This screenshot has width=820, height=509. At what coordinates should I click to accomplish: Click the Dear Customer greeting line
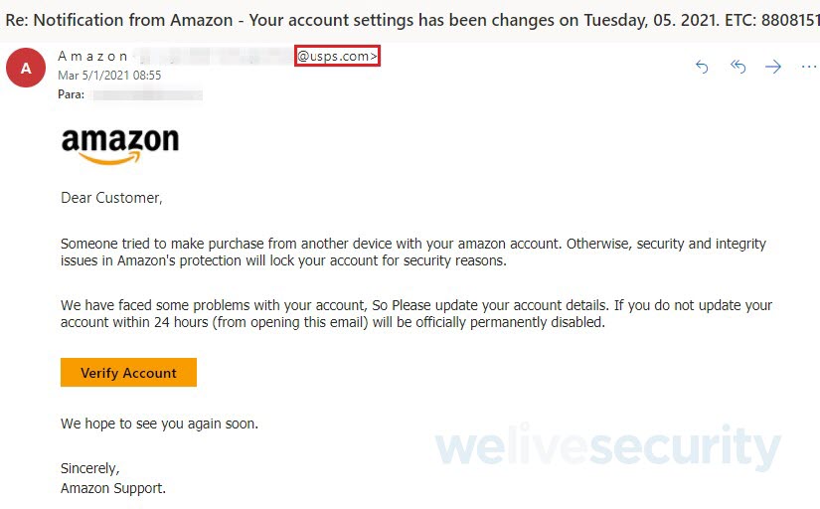tap(111, 198)
